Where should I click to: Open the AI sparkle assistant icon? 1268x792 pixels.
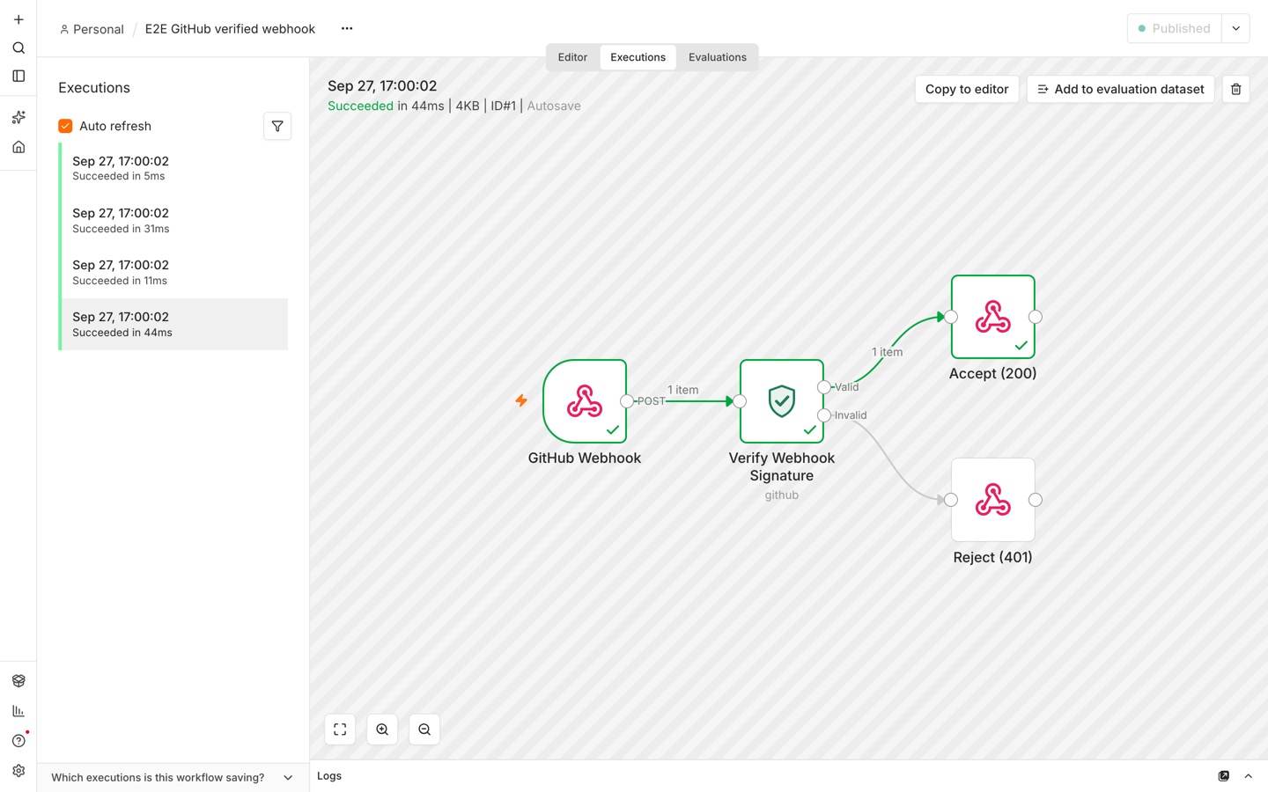click(x=18, y=117)
